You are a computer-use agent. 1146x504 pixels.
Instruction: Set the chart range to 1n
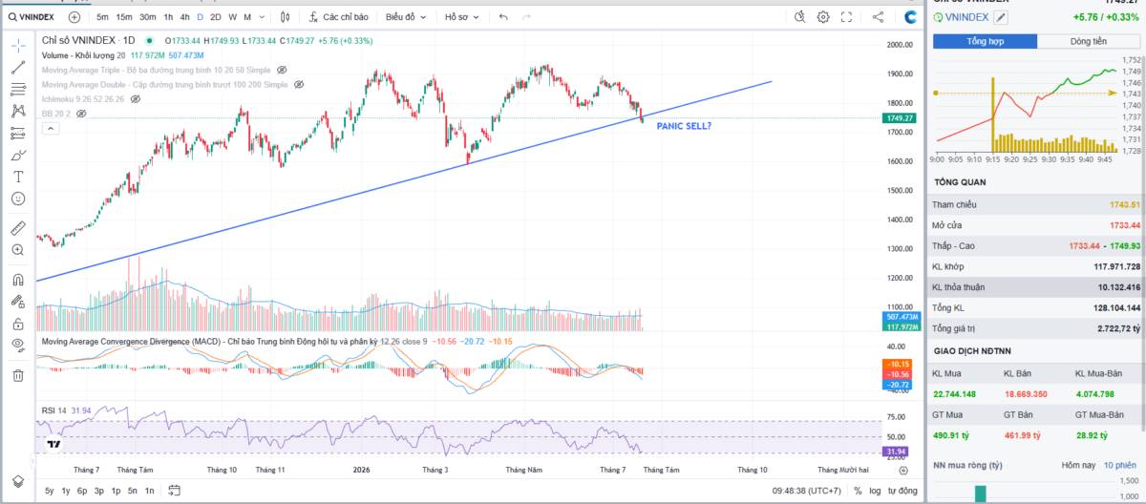coord(150,491)
